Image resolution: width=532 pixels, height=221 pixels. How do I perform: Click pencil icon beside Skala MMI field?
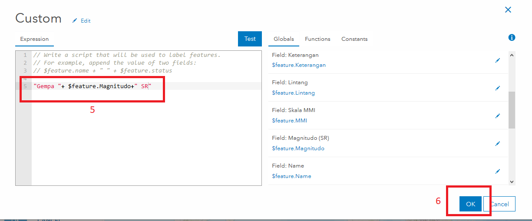pyautogui.click(x=498, y=116)
